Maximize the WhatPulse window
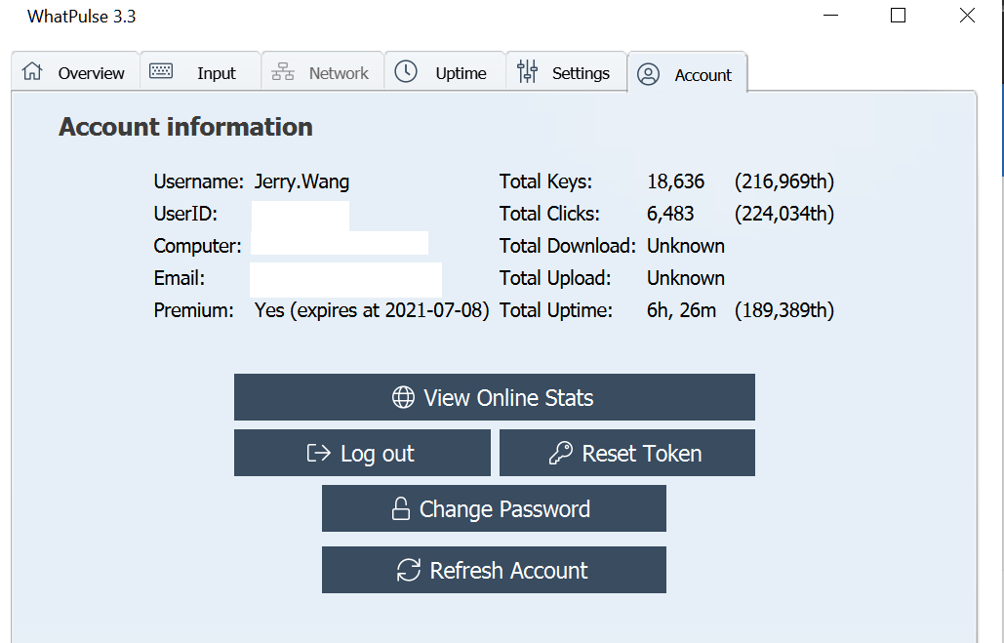This screenshot has width=1004, height=643. coord(899,16)
